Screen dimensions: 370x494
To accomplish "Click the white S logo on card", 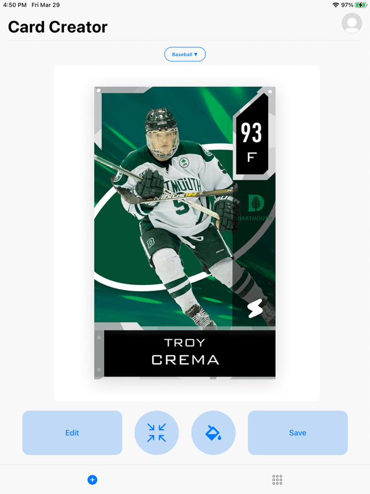I will click(x=255, y=309).
